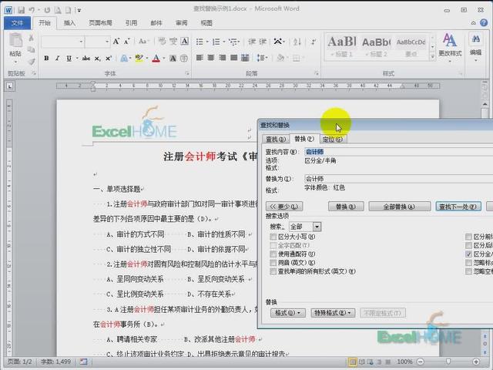Open the 格式 format dropdown button

click(287, 313)
